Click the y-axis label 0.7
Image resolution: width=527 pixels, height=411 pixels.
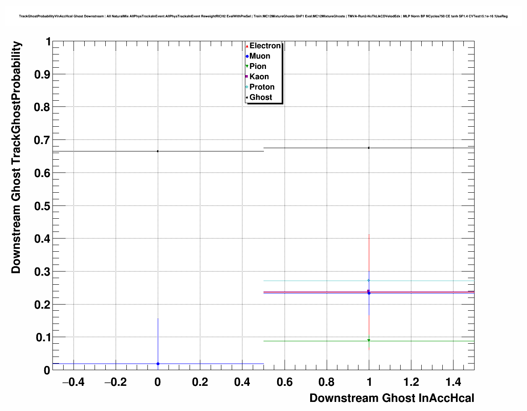tap(42, 140)
